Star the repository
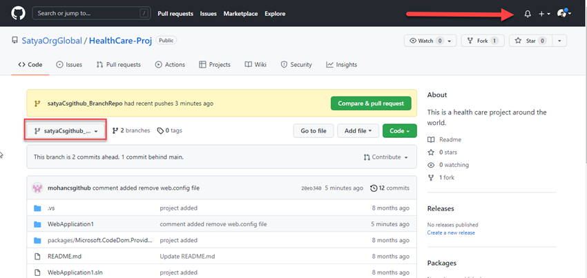Viewport: 587px width, 278px height. pyautogui.click(x=530, y=41)
